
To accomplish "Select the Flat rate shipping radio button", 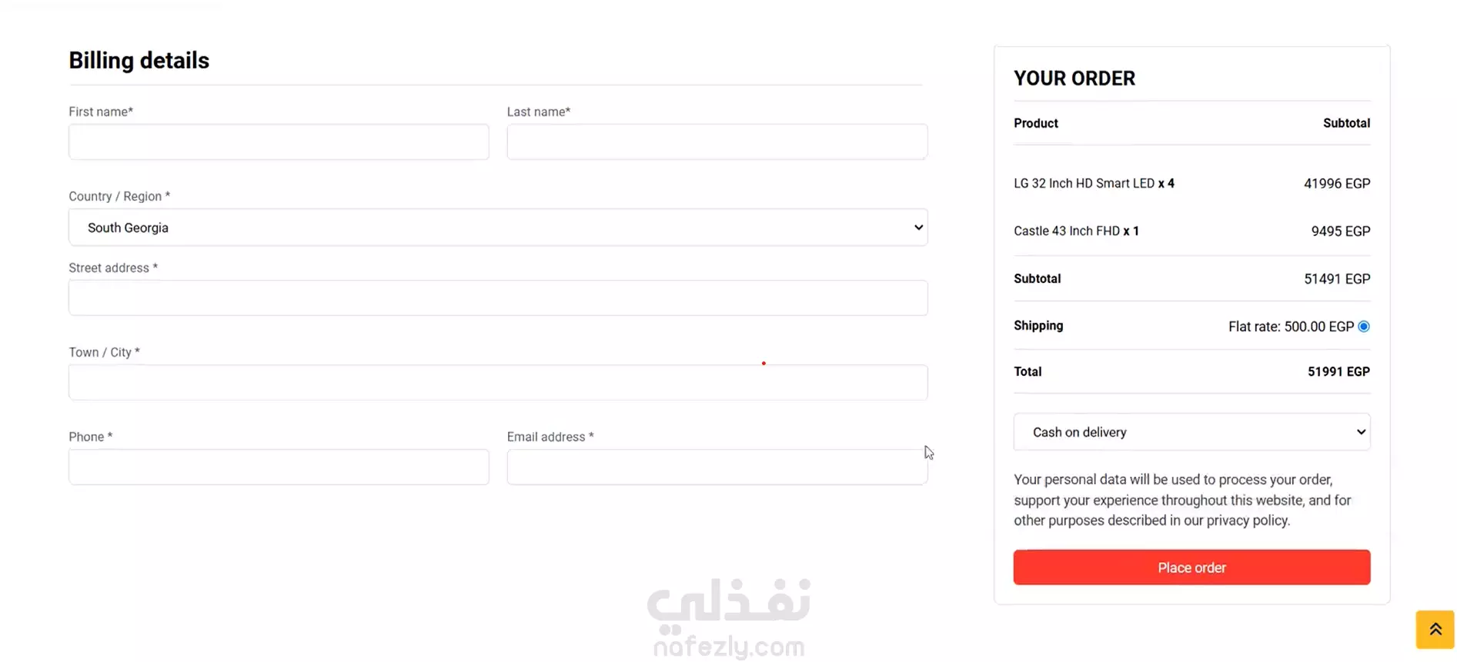I will [x=1364, y=327].
